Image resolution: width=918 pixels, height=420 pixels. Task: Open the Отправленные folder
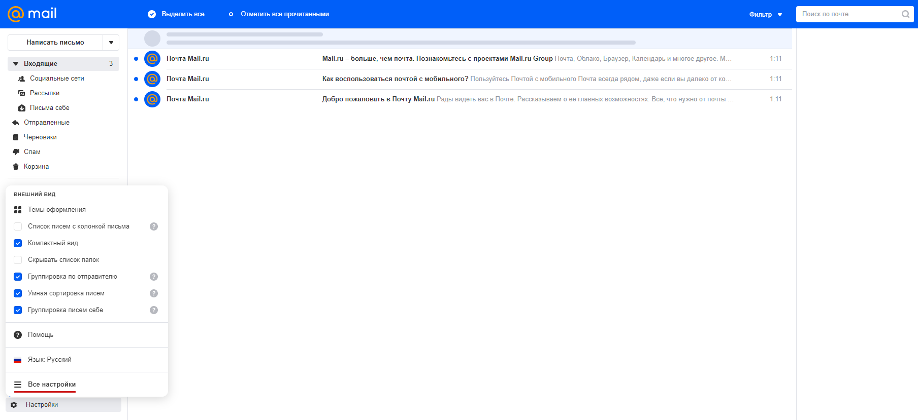coord(63,123)
